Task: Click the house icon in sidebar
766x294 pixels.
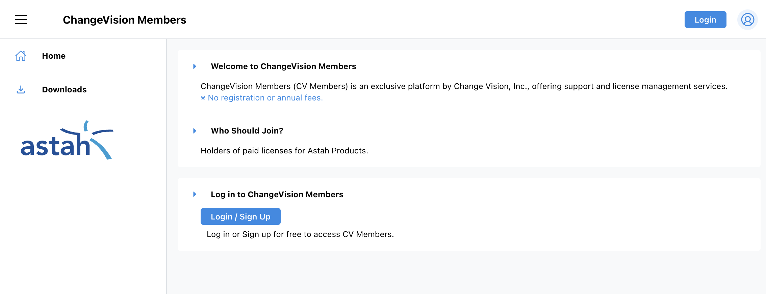Action: point(21,56)
